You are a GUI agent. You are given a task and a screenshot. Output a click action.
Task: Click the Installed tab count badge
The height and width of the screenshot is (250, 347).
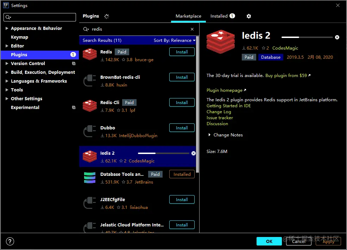[232, 16]
